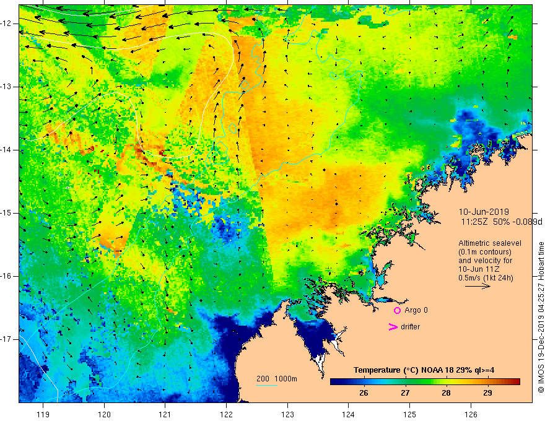Image resolution: width=545 pixels, height=421 pixels.
Task: Click the temperature color bar
Action: pyautogui.click(x=425, y=381)
